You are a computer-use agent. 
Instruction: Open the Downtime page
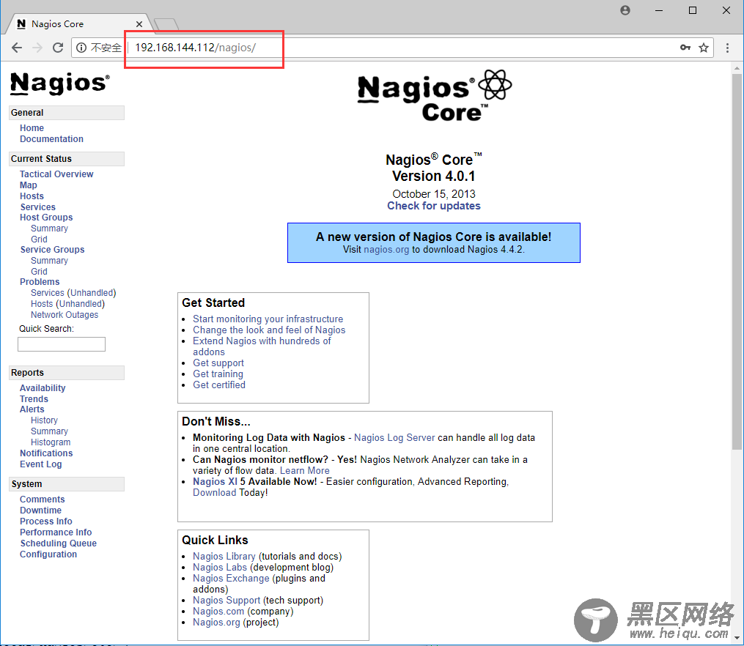(41, 511)
